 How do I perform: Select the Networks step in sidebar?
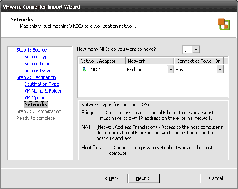(36, 105)
